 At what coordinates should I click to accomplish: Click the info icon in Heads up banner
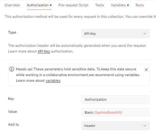click(x=12, y=69)
